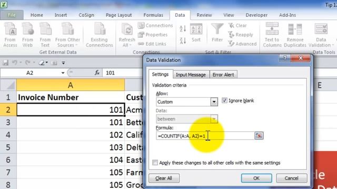Click Remove Duplicates icon
This screenshot has height=189, width=337.
coord(295,35)
